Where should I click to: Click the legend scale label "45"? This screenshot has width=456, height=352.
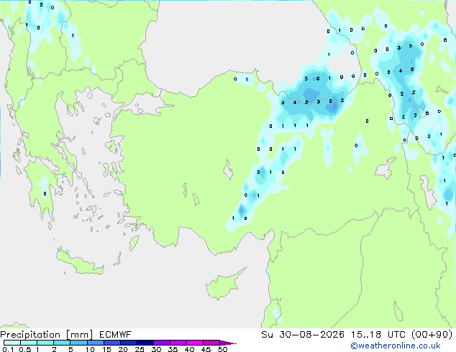click(x=206, y=349)
